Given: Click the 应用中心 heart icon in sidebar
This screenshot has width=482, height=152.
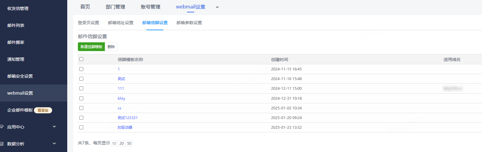Looking at the screenshot, I should pyautogui.click(x=2, y=127).
